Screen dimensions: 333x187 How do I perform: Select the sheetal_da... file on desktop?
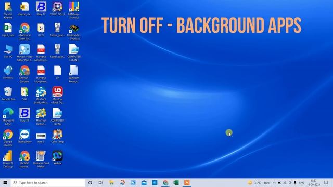pyautogui.click(x=24, y=7)
